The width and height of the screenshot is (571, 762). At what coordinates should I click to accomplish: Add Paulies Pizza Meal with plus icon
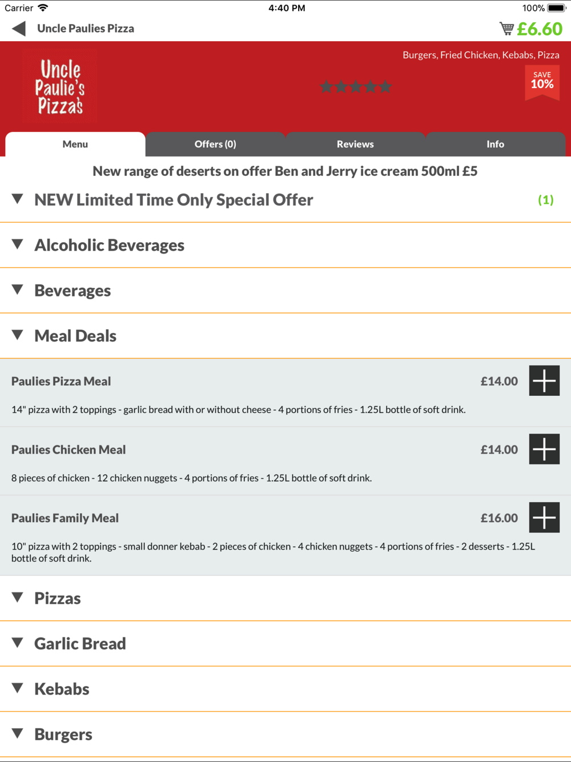click(544, 380)
